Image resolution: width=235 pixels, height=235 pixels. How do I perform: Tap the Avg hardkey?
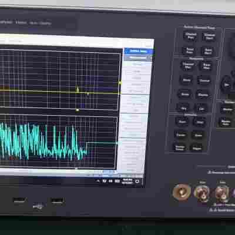coord(183,108)
